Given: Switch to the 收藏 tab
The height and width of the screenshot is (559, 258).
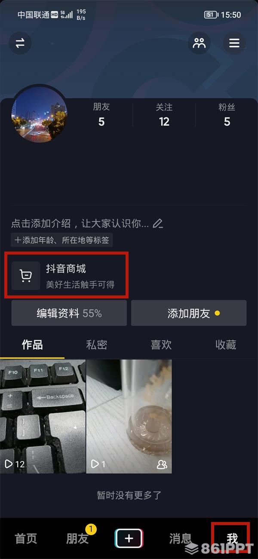Looking at the screenshot, I should 226,345.
